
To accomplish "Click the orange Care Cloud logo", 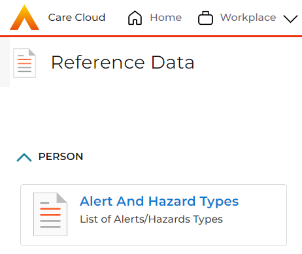I will click(x=24, y=18).
